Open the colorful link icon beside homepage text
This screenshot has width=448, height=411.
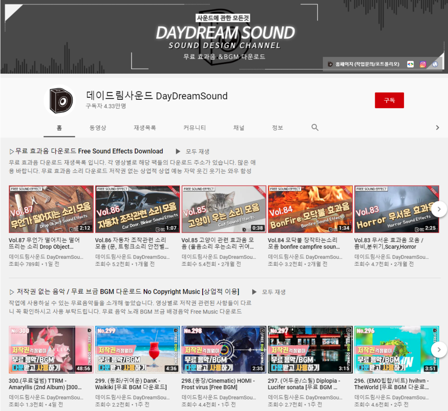410,64
